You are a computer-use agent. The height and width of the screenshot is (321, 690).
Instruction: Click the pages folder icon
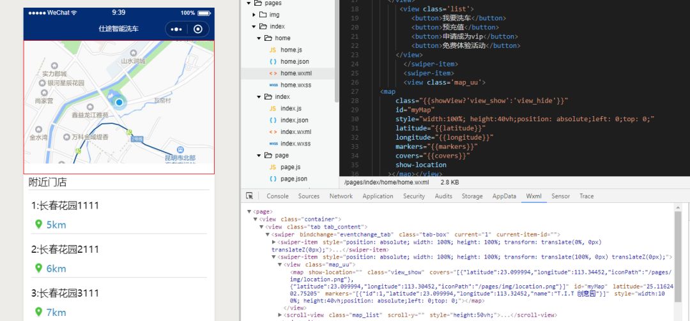pos(257,3)
